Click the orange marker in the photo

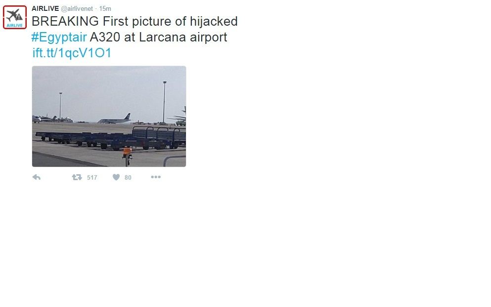pyautogui.click(x=127, y=151)
